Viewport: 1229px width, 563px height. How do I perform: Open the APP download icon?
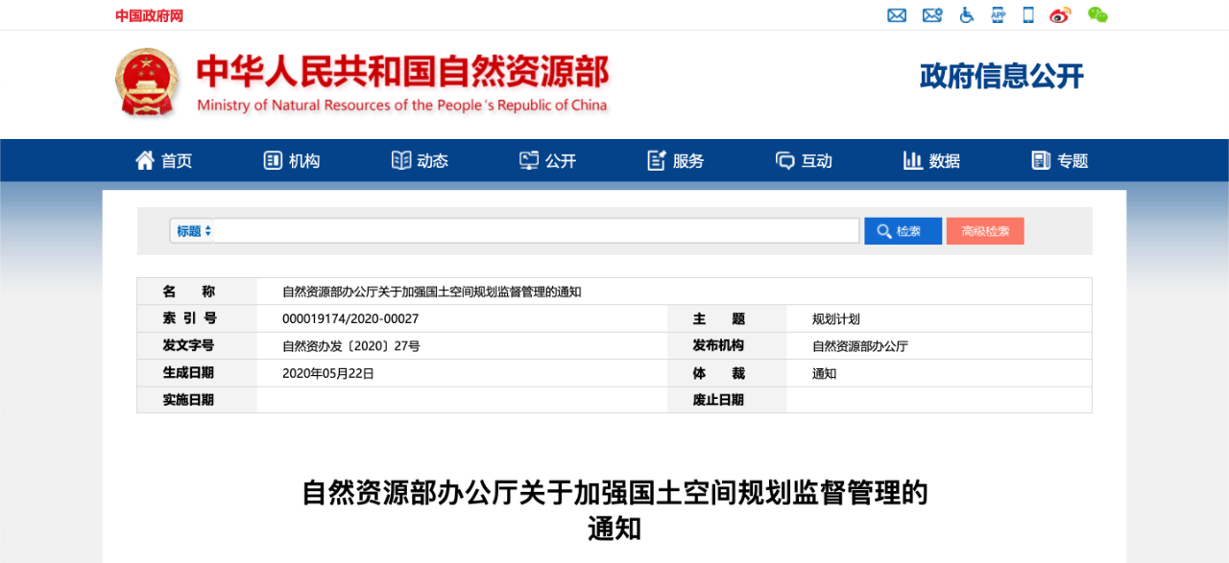[999, 15]
